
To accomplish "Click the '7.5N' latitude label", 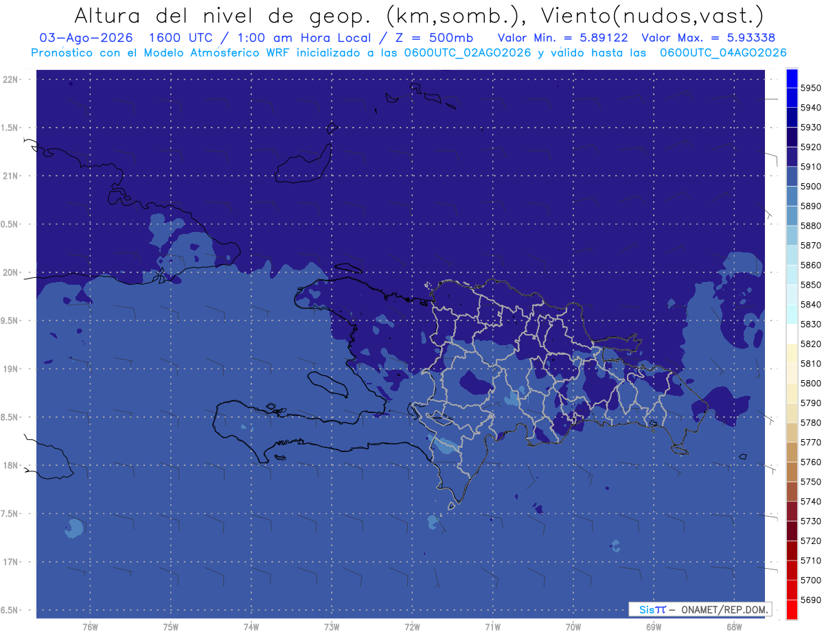I will pos(11,514).
